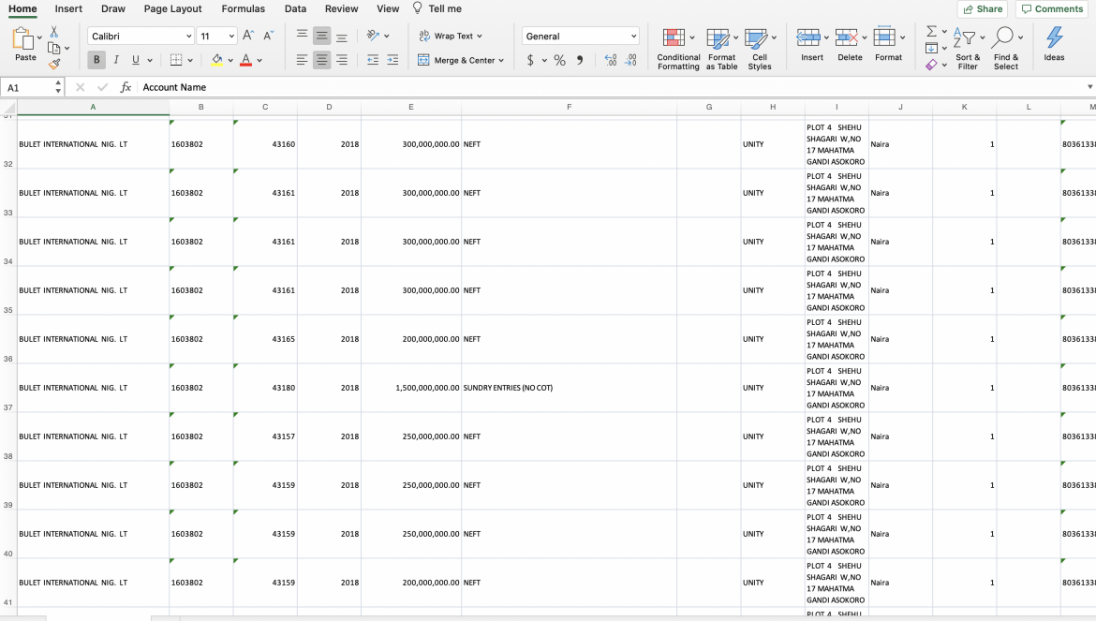The height and width of the screenshot is (621, 1096).
Task: Open the Insert tab
Action: tap(68, 9)
